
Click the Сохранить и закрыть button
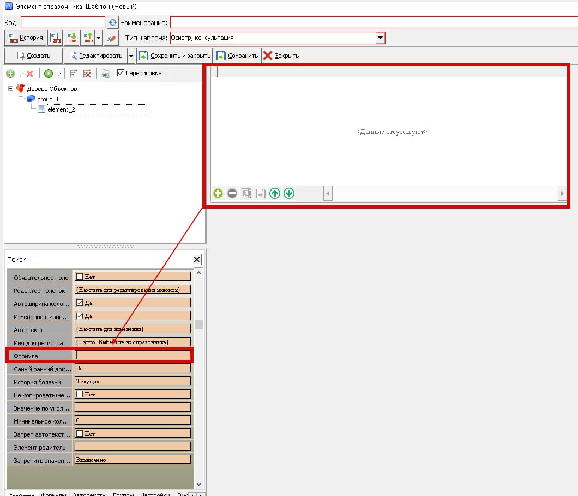(174, 56)
